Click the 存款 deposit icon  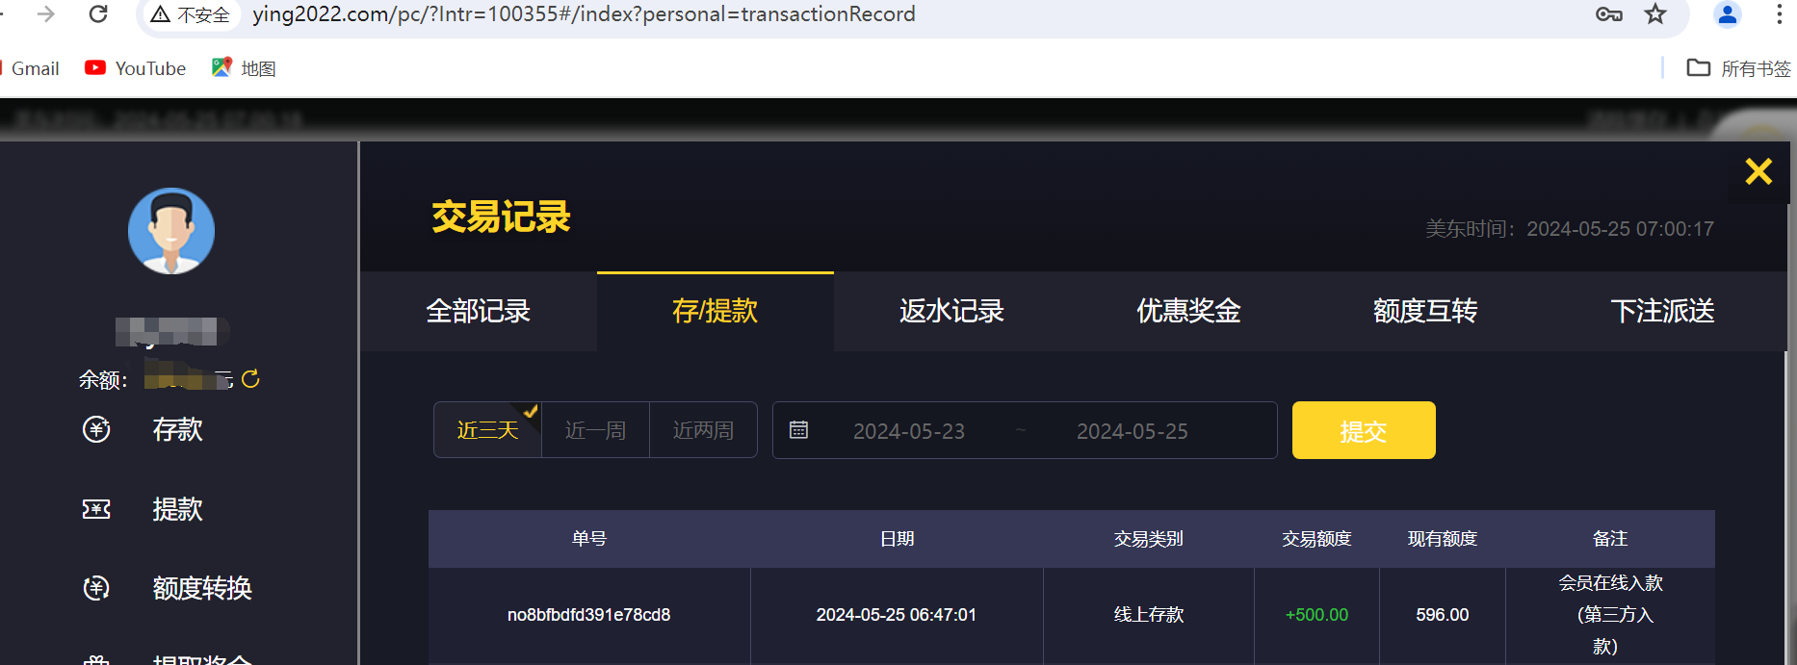96,429
